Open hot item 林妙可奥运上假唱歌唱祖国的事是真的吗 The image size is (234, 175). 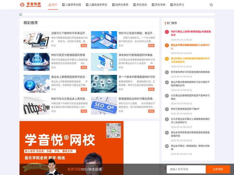[x=191, y=33]
